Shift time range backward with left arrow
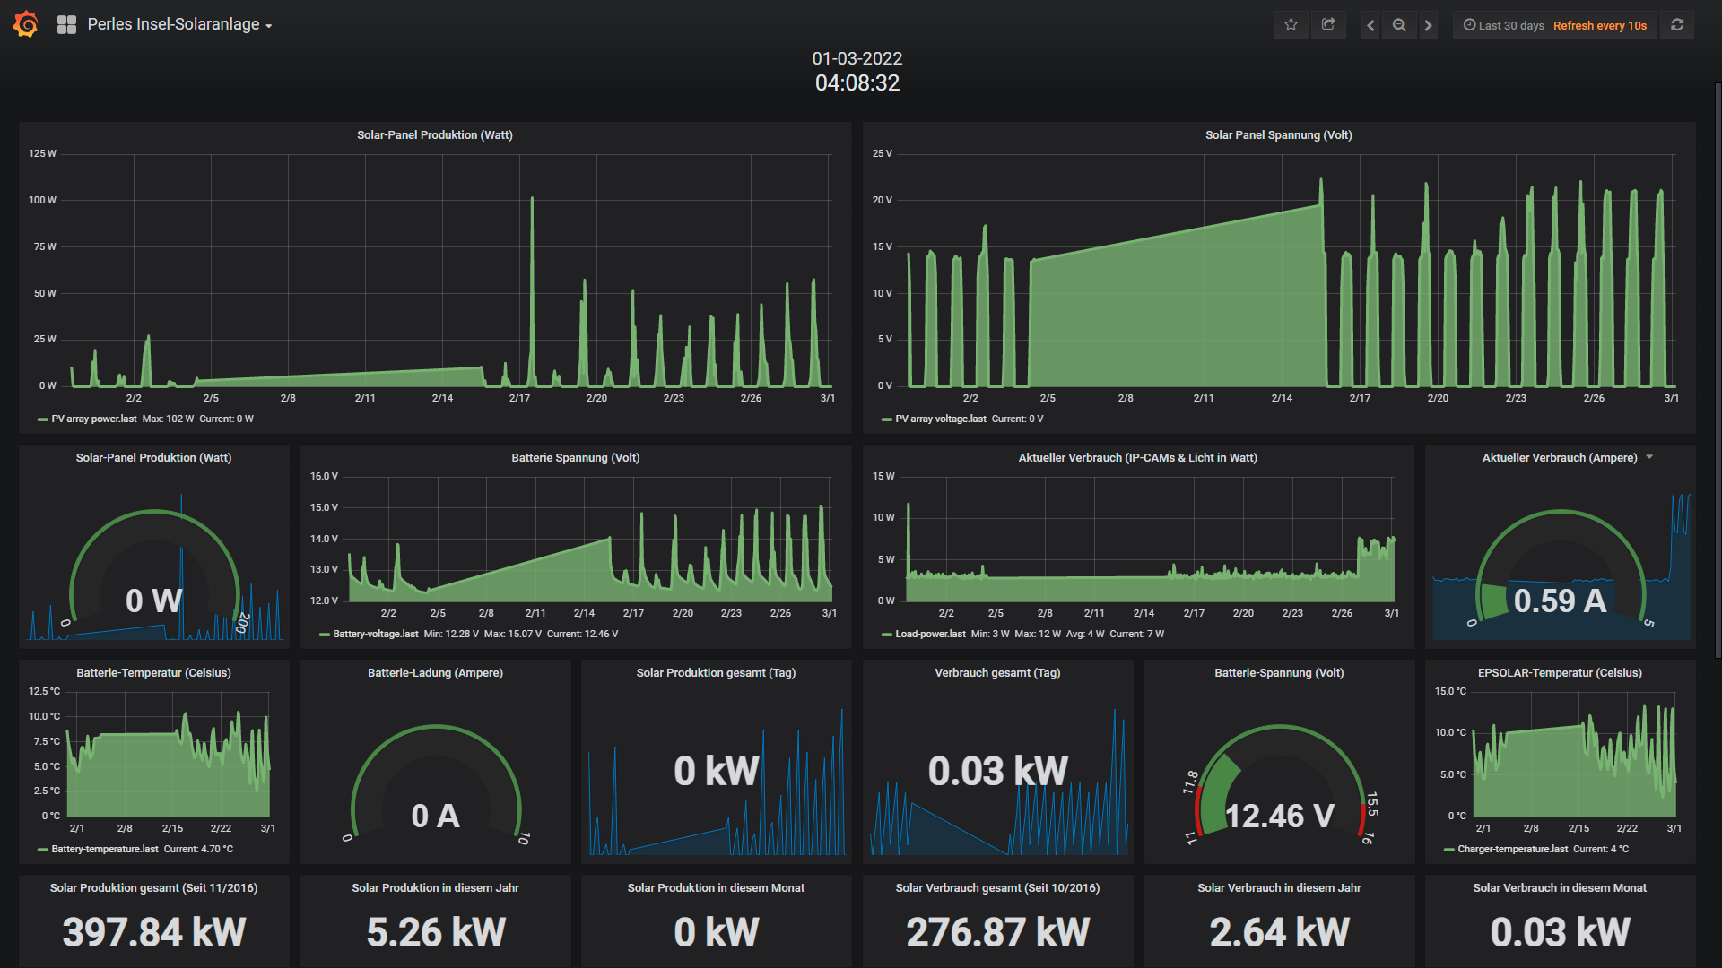This screenshot has height=968, width=1722. point(1370,25)
